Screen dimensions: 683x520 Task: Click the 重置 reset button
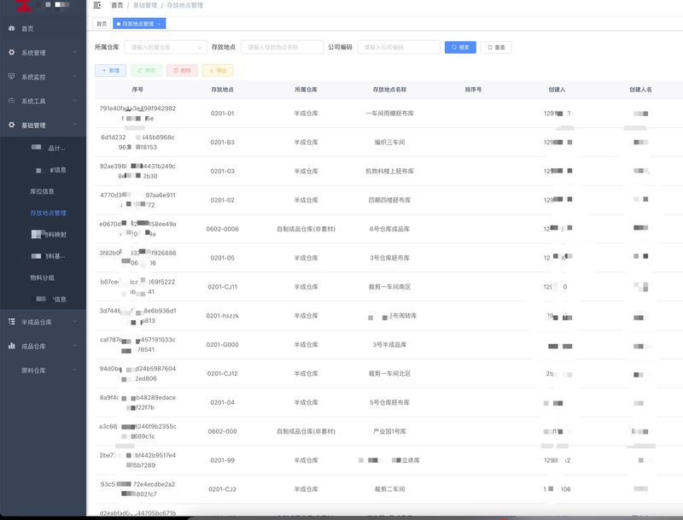496,47
